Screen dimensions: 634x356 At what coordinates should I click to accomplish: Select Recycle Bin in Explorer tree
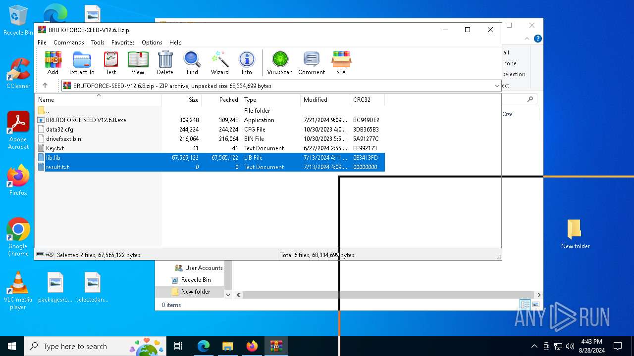(191, 280)
